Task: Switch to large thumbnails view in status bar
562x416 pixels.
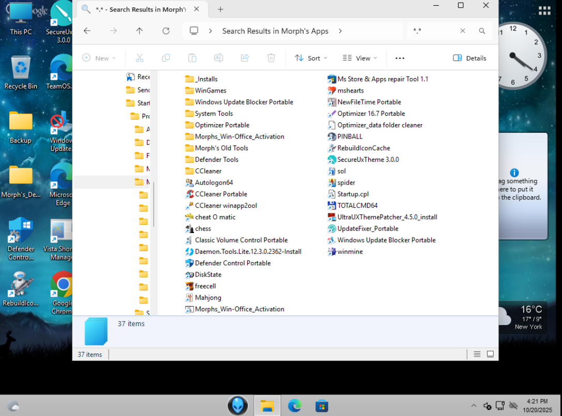Action: (x=490, y=355)
